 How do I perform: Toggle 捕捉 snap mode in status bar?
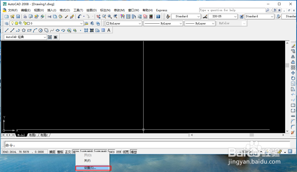52,152
